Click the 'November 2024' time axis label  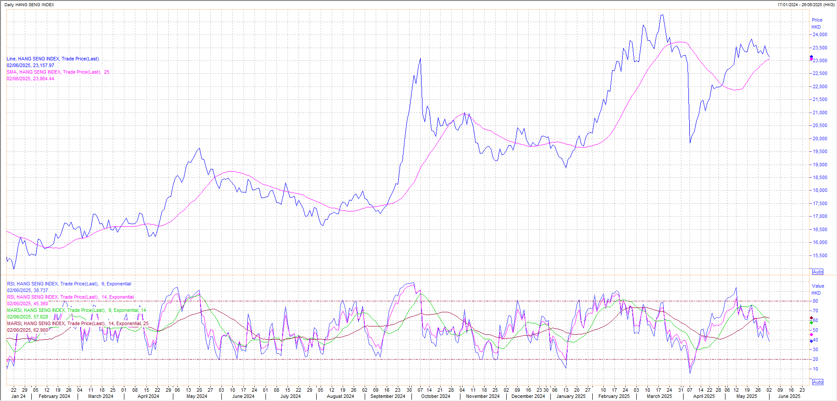(483, 396)
